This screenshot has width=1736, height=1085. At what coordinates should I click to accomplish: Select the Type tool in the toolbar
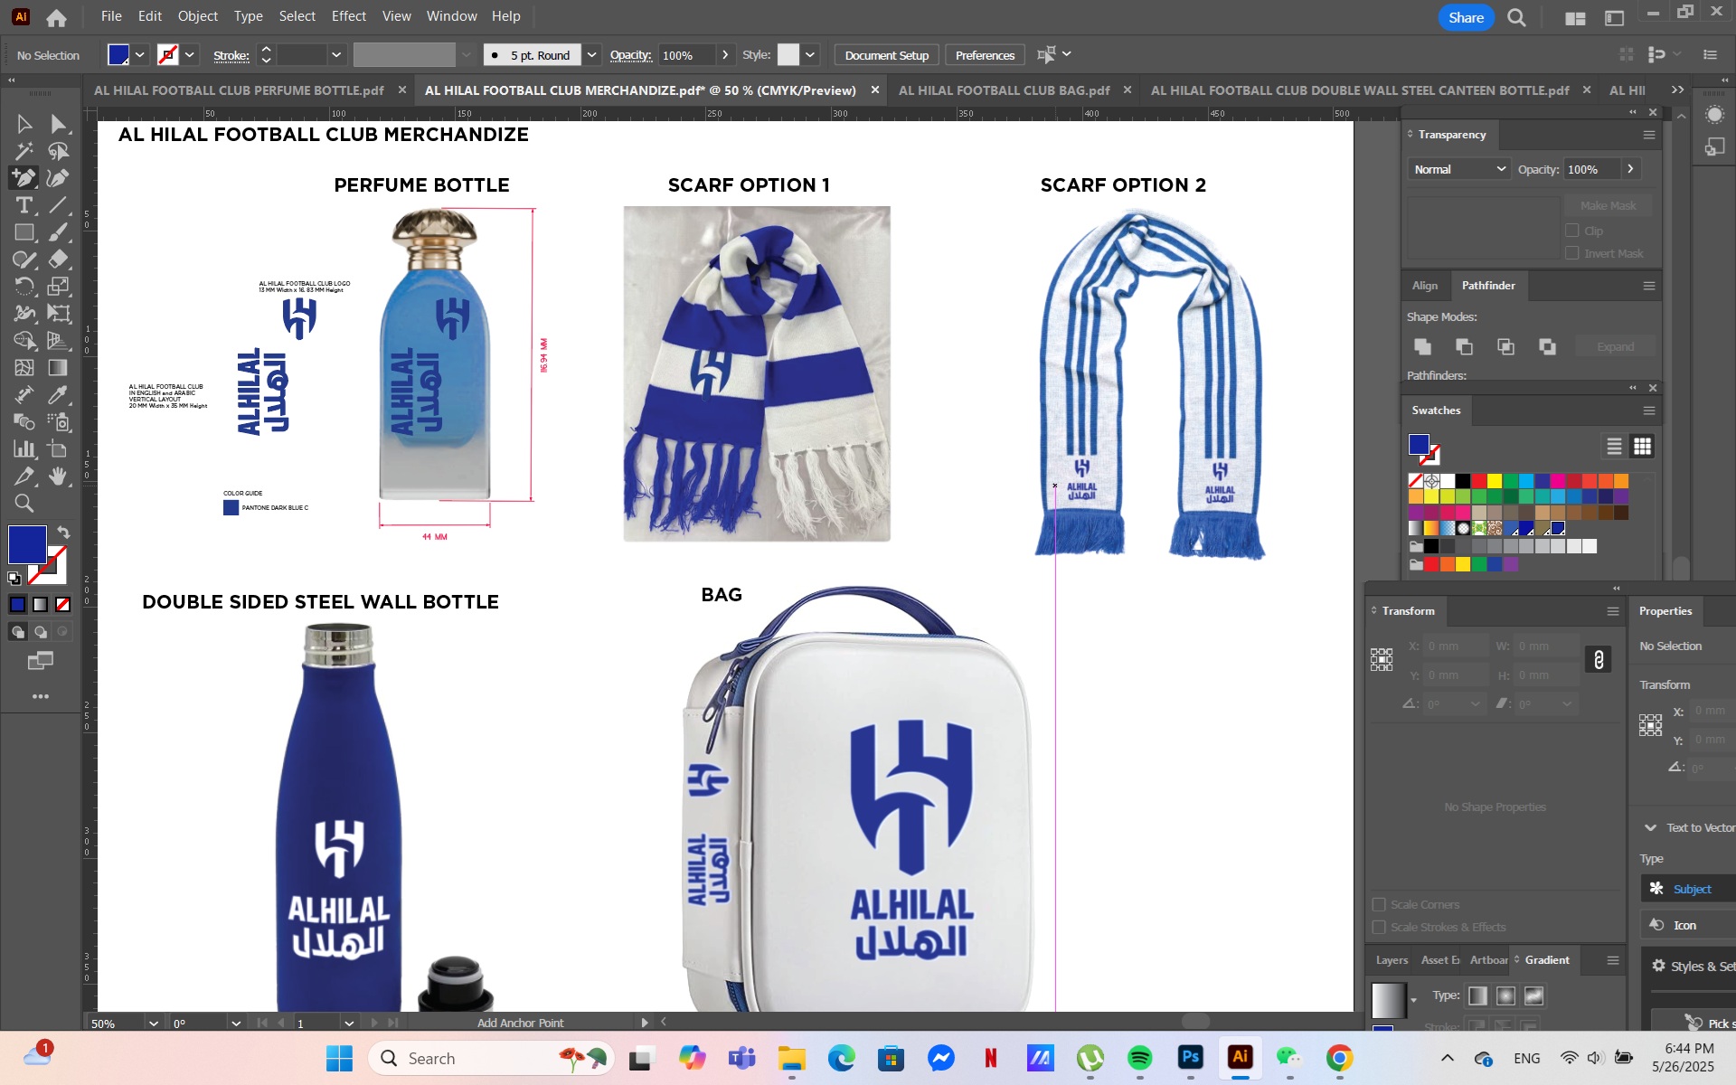pyautogui.click(x=24, y=205)
